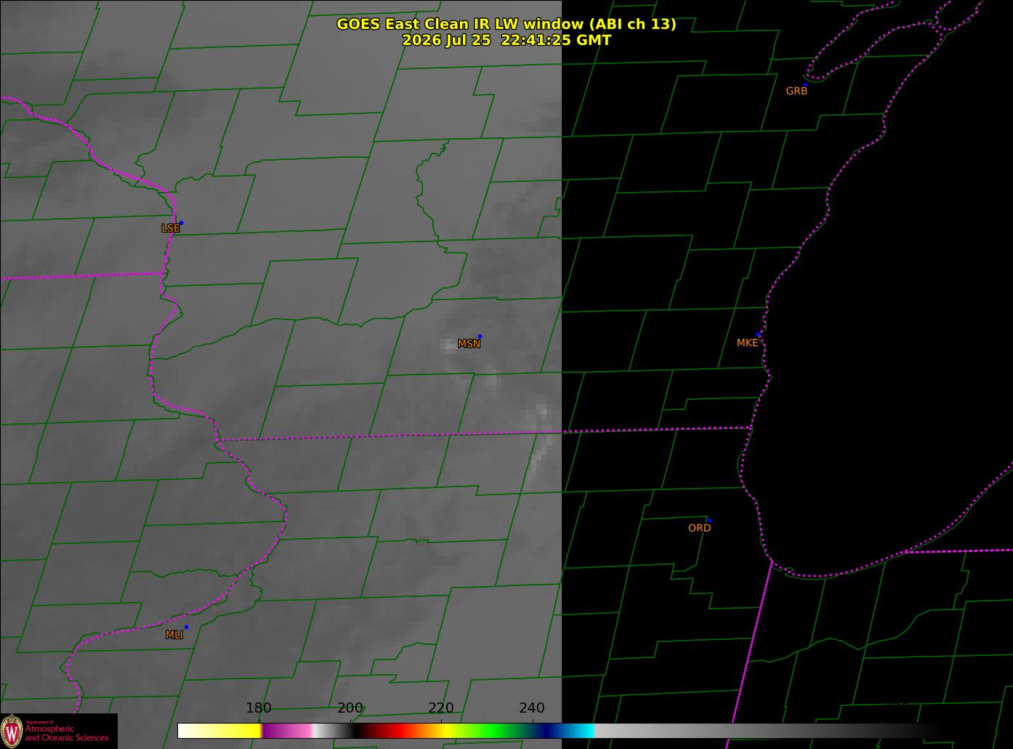Click the LSE station marker dot

coord(181,223)
